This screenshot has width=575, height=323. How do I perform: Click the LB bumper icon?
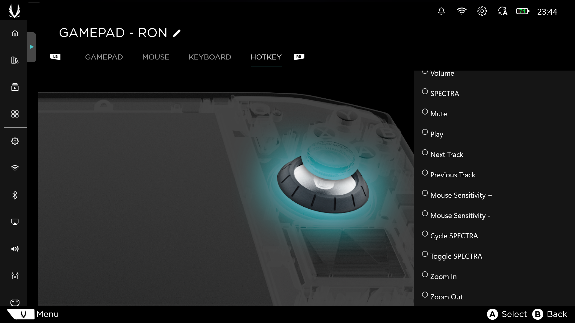coord(55,57)
